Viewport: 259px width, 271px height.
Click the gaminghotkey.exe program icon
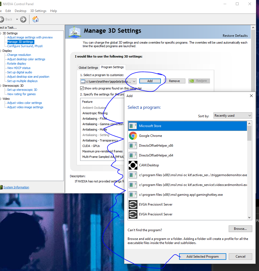click(133, 195)
